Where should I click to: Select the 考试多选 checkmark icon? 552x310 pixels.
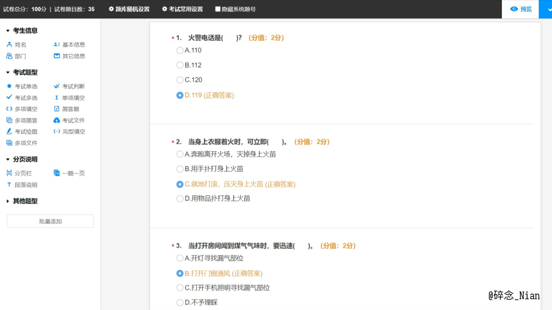9,97
